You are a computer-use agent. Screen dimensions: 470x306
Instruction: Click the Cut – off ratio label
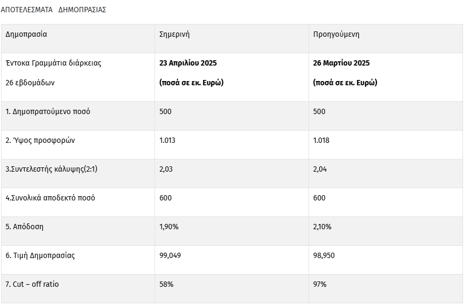pyautogui.click(x=32, y=284)
